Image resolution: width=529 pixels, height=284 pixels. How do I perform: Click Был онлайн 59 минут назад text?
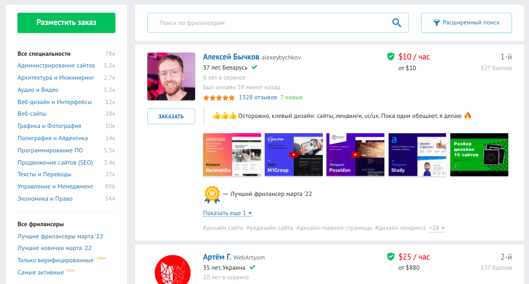(x=241, y=87)
